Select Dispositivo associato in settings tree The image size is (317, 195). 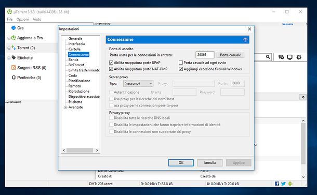(84, 96)
